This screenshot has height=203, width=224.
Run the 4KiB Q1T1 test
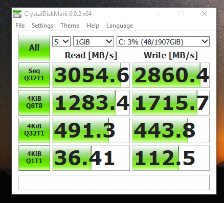34,158
